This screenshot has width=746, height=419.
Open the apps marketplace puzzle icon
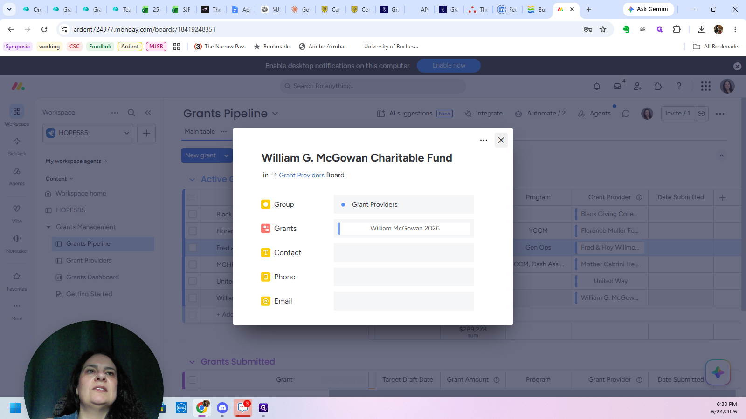click(658, 86)
